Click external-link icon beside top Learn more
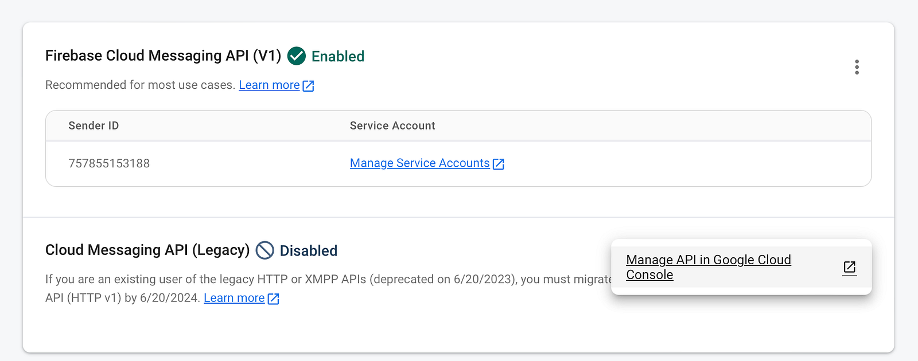This screenshot has width=918, height=361. point(308,86)
